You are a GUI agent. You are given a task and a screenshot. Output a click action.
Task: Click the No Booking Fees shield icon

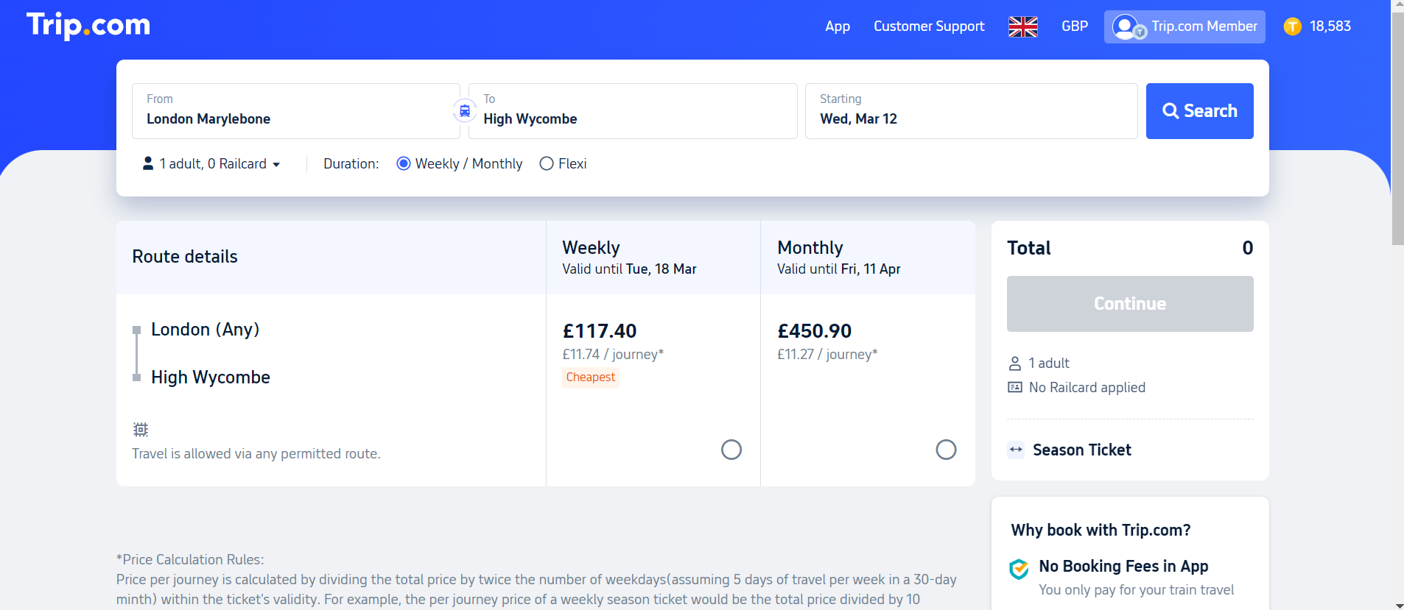[1019, 569]
